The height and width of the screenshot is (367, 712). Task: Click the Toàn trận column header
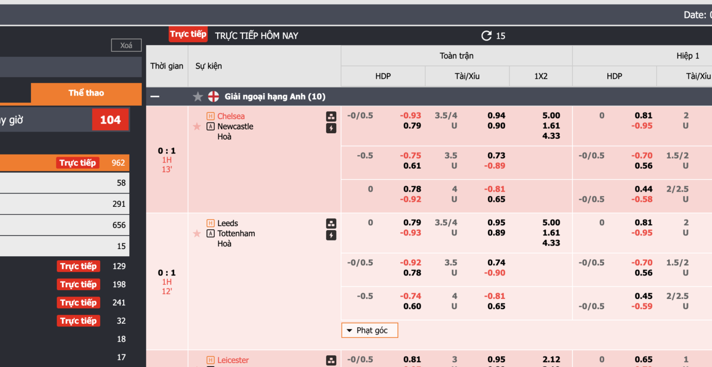click(457, 56)
